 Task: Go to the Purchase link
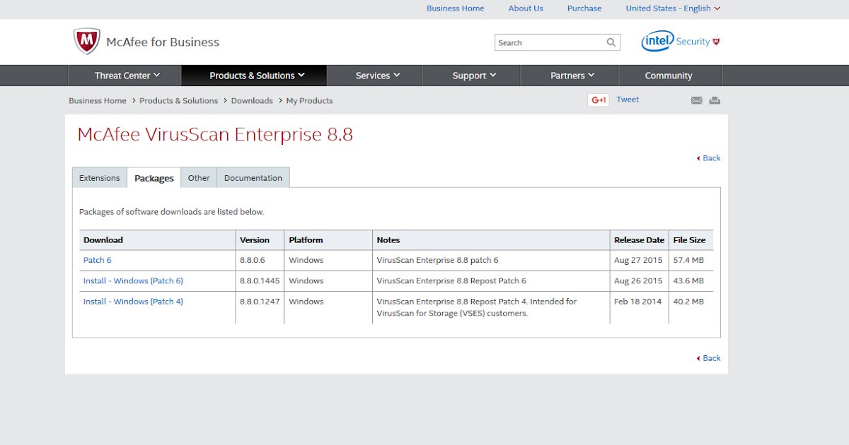(x=584, y=8)
